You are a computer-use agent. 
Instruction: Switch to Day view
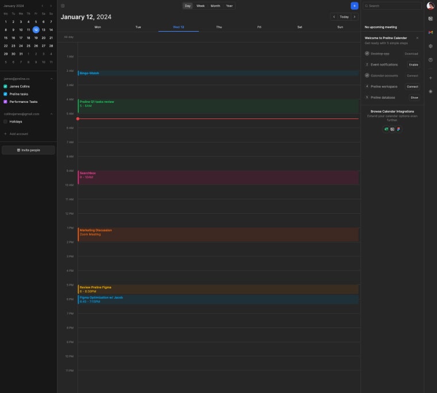[187, 6]
